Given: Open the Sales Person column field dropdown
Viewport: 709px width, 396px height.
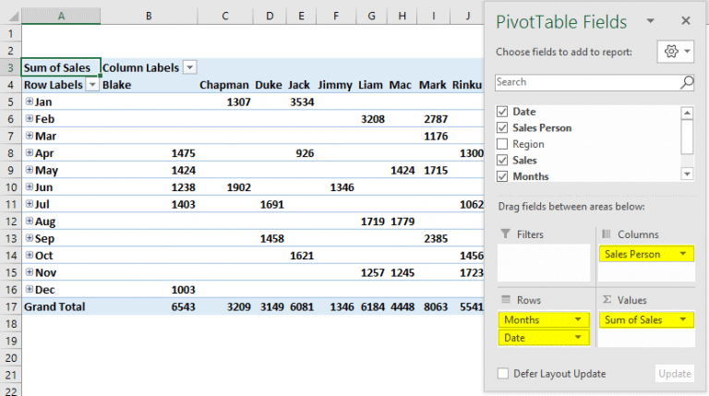Looking at the screenshot, I should [681, 254].
